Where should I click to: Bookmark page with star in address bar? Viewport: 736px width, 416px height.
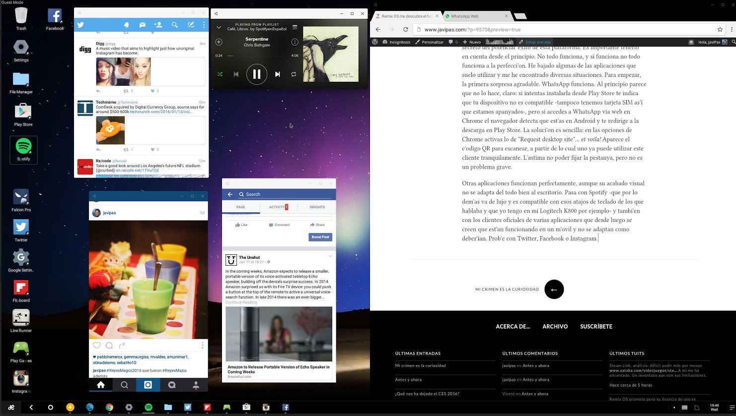720,29
